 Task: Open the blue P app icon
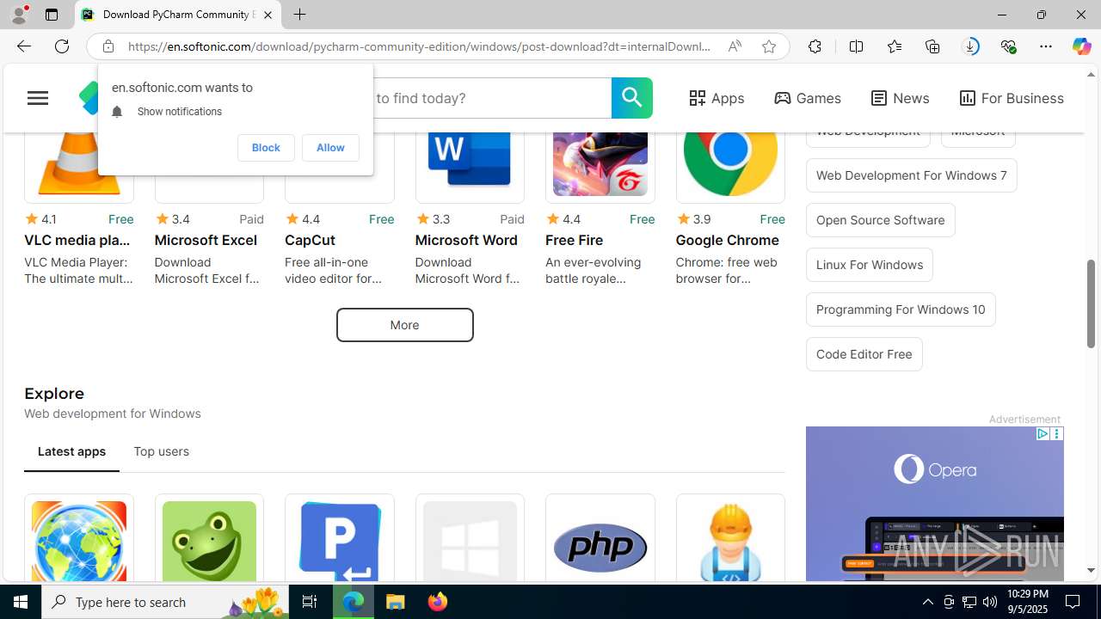pyautogui.click(x=340, y=540)
